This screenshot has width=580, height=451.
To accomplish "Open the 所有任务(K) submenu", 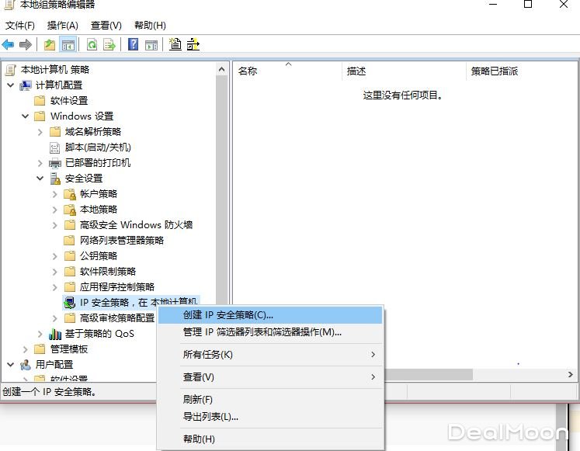I will (x=207, y=355).
